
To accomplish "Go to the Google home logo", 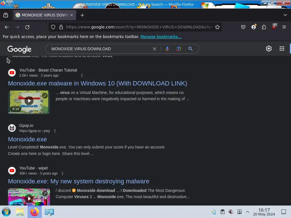I will 19,49.
